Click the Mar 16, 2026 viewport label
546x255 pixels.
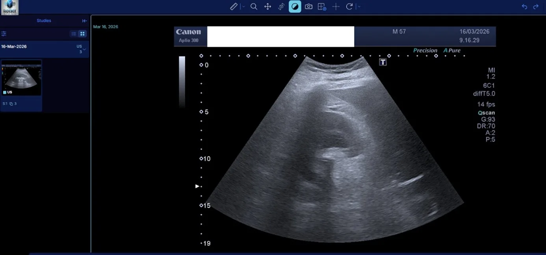pos(106,27)
